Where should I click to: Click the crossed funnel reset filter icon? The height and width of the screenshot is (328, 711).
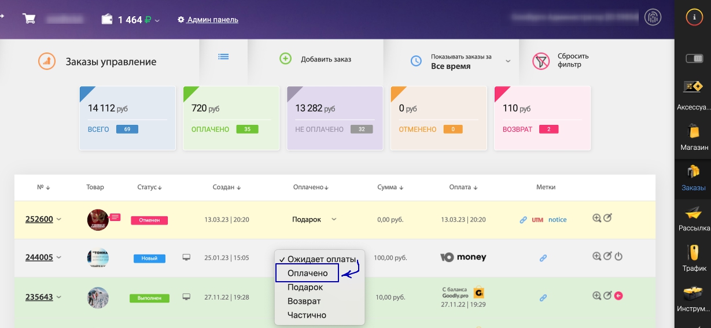click(x=541, y=61)
